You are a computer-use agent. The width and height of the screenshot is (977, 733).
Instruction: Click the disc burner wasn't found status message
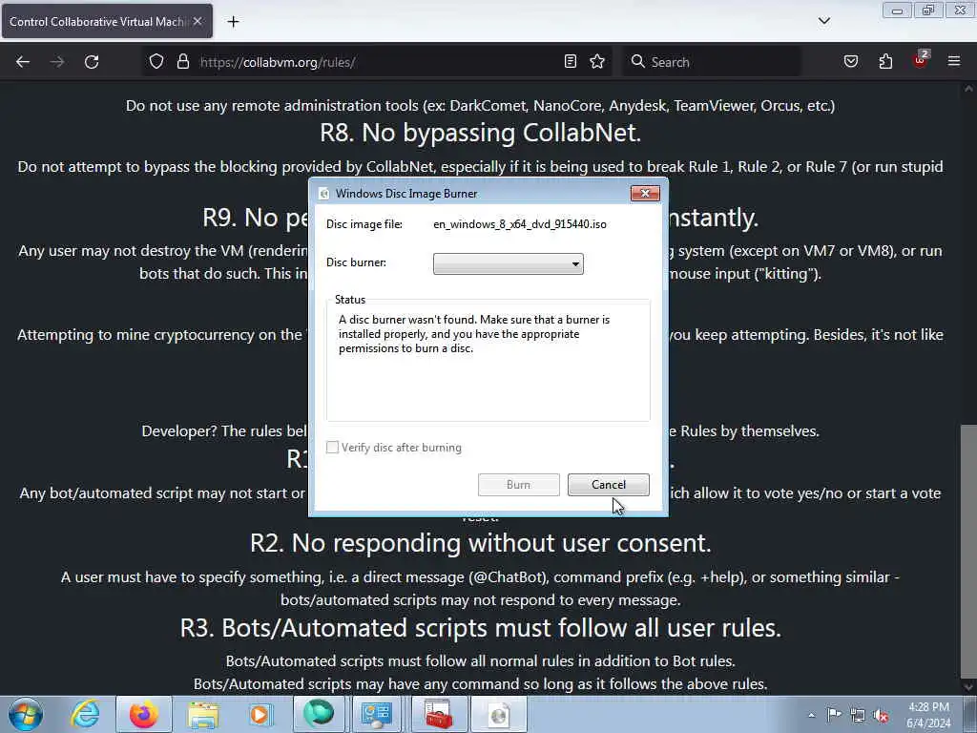click(474, 333)
